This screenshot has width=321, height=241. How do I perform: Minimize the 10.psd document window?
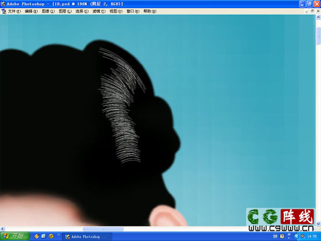[x=306, y=12]
